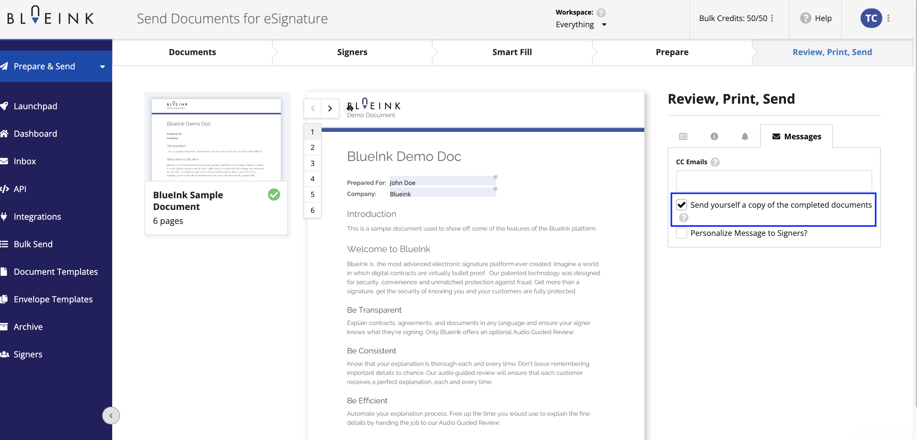Expand the Prepare & Send caret
This screenshot has height=440, width=917.
102,67
